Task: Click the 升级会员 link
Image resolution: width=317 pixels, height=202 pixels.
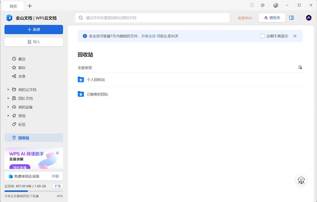Action: (x=148, y=36)
